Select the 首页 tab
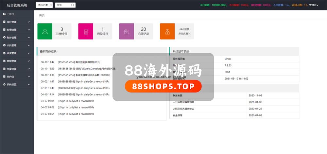Viewport: 327px width, 154px height. tap(42, 15)
